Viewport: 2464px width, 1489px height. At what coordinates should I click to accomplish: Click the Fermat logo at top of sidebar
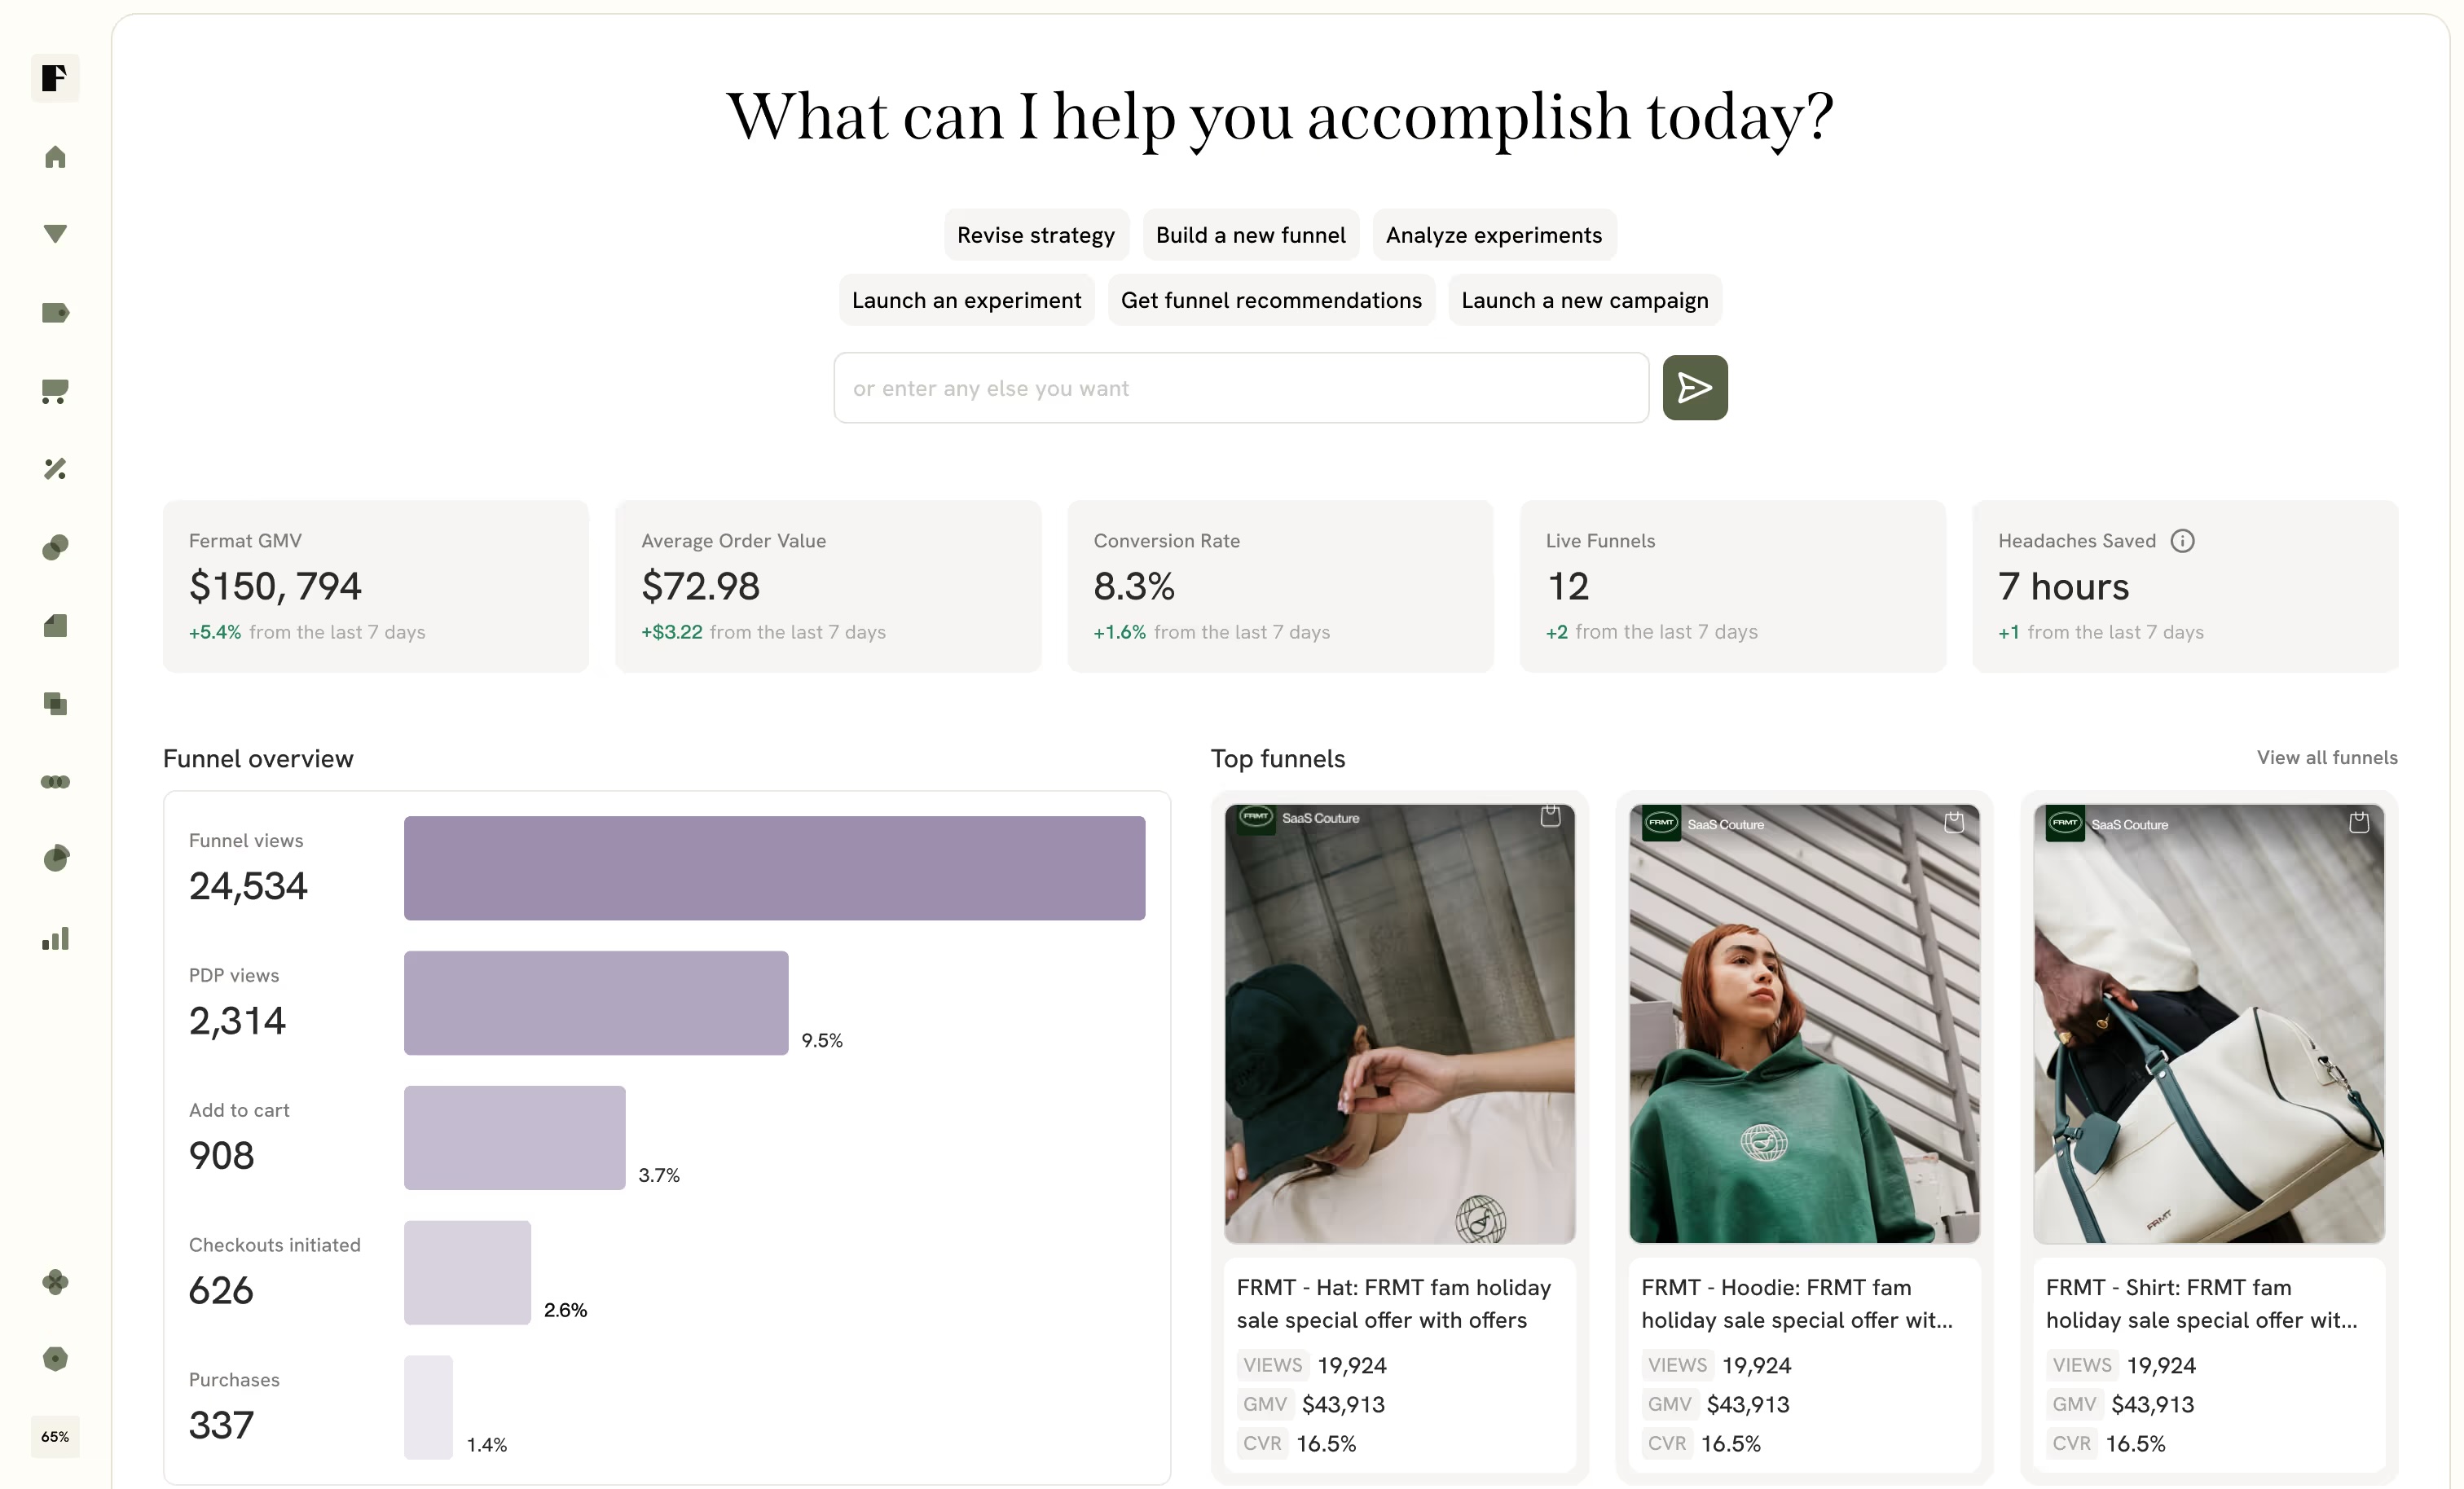55,78
